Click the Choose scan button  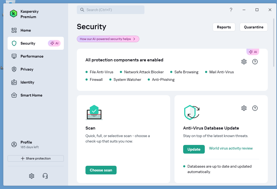pyautogui.click(x=101, y=170)
